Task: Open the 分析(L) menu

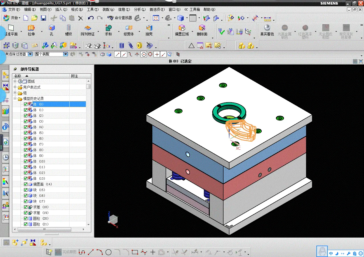Action: click(x=139, y=9)
